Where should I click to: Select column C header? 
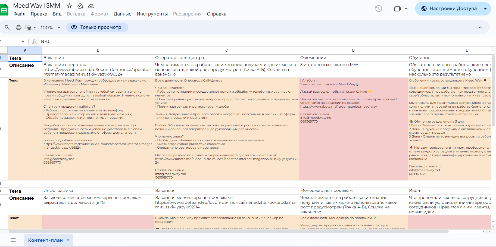226,50
